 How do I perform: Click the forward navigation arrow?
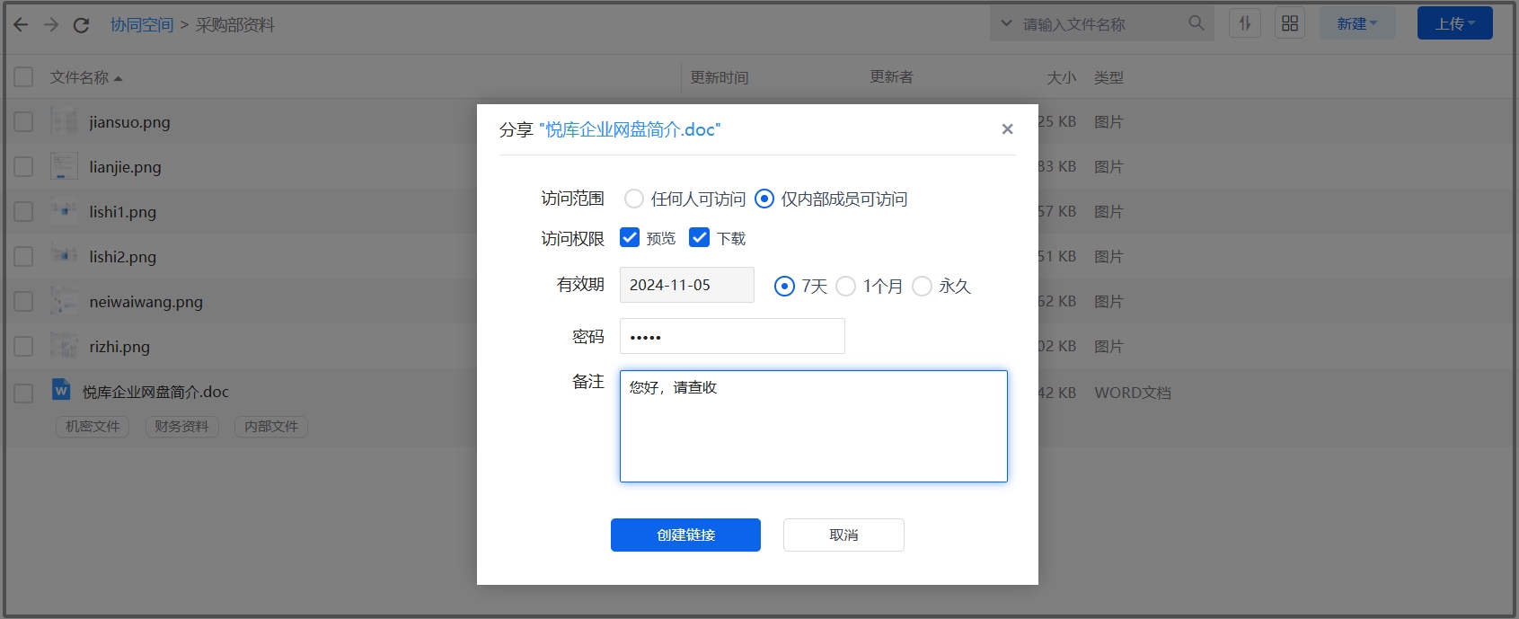click(x=51, y=25)
